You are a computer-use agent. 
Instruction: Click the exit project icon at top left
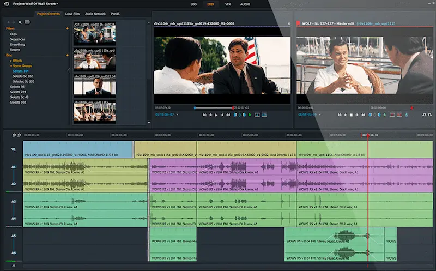tap(6, 4)
